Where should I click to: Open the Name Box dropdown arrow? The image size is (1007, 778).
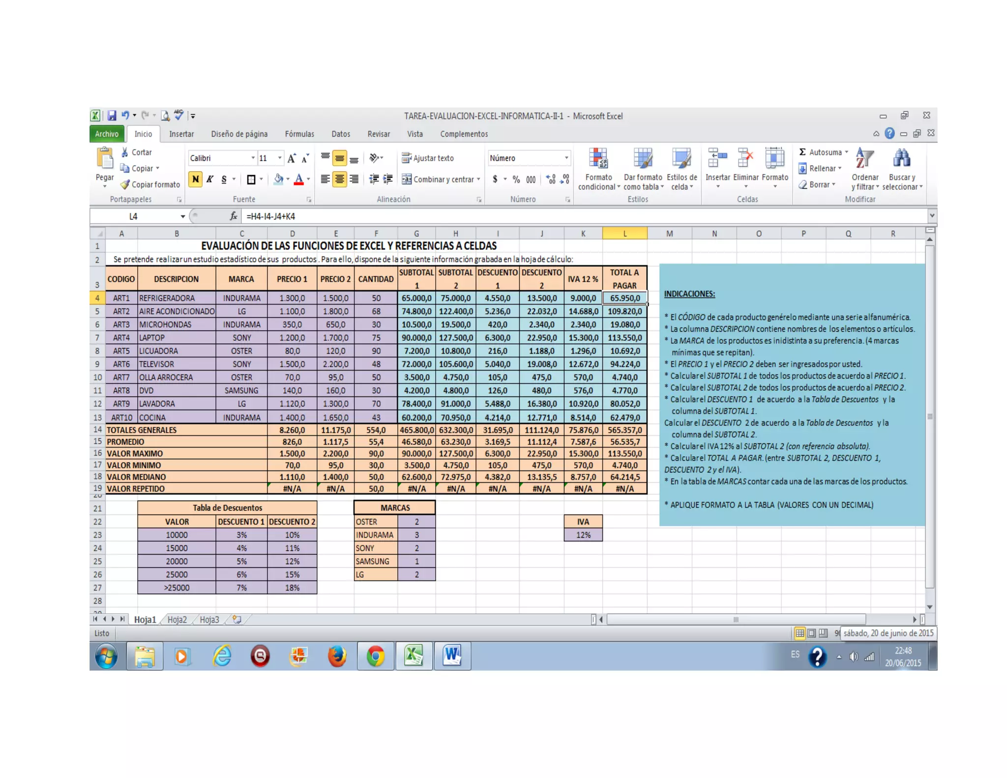click(182, 216)
